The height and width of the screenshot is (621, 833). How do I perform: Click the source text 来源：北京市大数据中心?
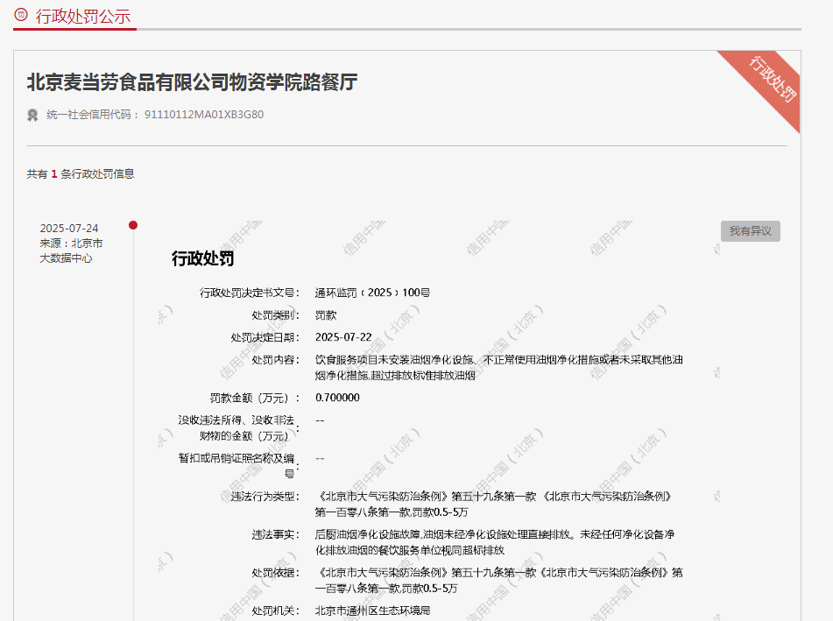(71, 251)
